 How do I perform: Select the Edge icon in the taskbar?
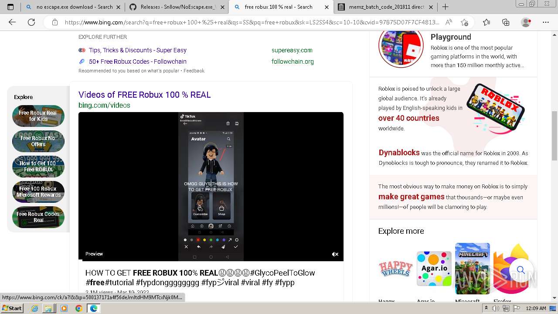(93, 308)
